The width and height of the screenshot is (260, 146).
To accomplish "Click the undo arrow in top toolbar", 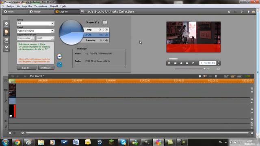I will (229, 12).
